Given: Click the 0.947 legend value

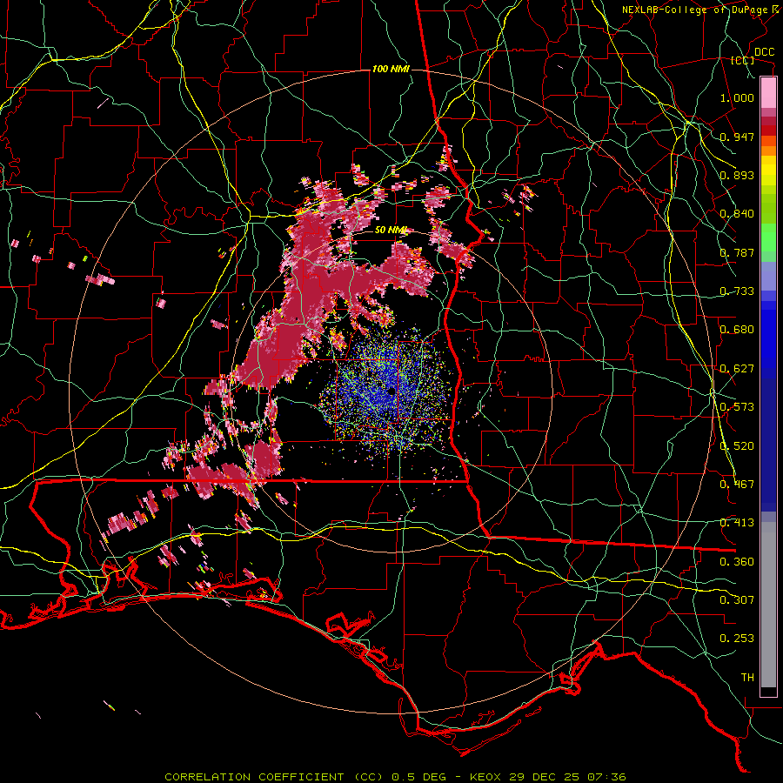Looking at the screenshot, I should pyautogui.click(x=737, y=137).
